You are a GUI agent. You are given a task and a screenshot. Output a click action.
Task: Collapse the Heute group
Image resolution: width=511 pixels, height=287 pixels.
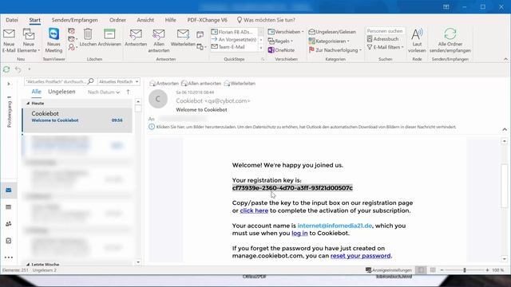pyautogui.click(x=28, y=103)
